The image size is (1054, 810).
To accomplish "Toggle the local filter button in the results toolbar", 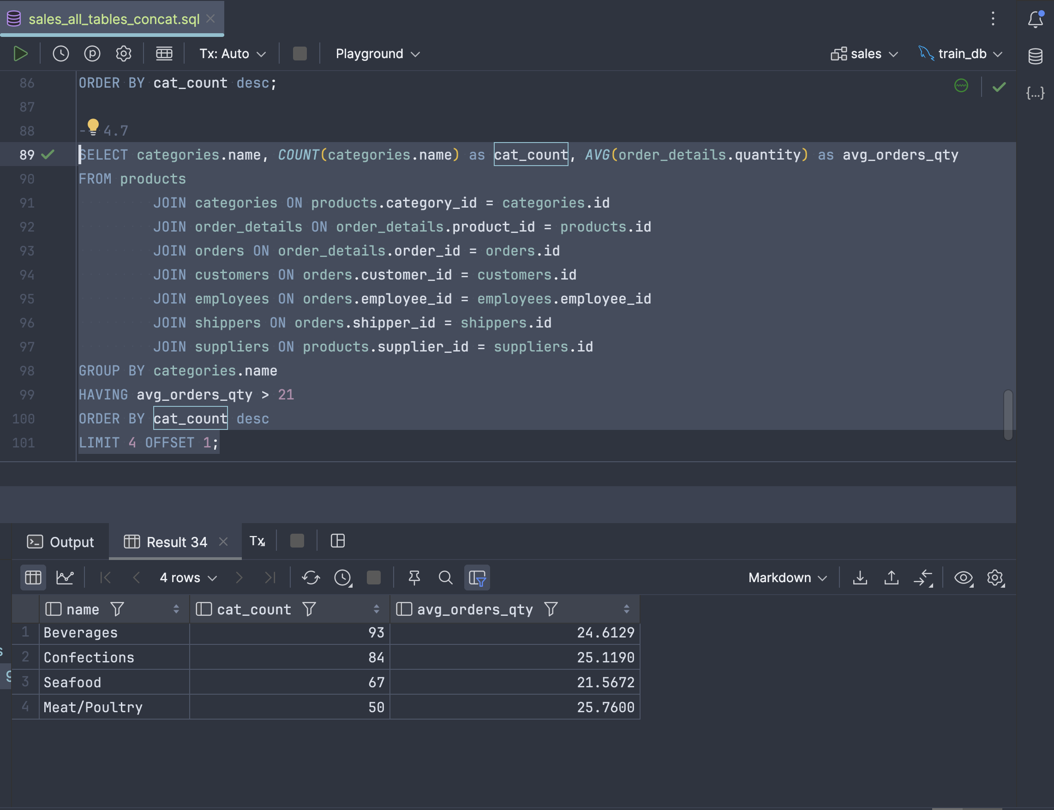I will (477, 577).
